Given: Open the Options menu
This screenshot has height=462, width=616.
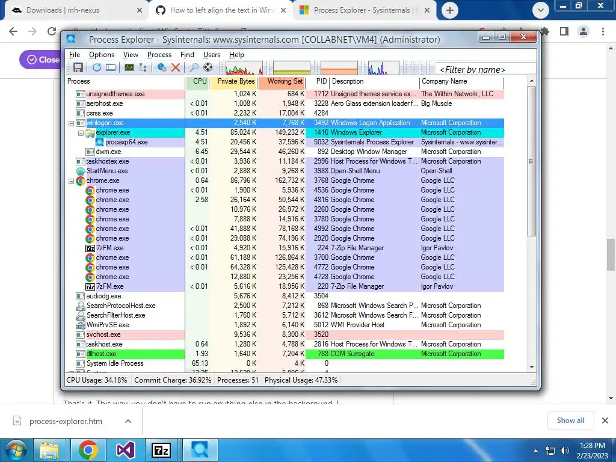Looking at the screenshot, I should [x=101, y=55].
